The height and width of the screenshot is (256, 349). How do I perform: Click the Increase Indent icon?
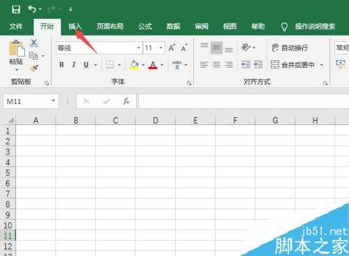coord(258,64)
